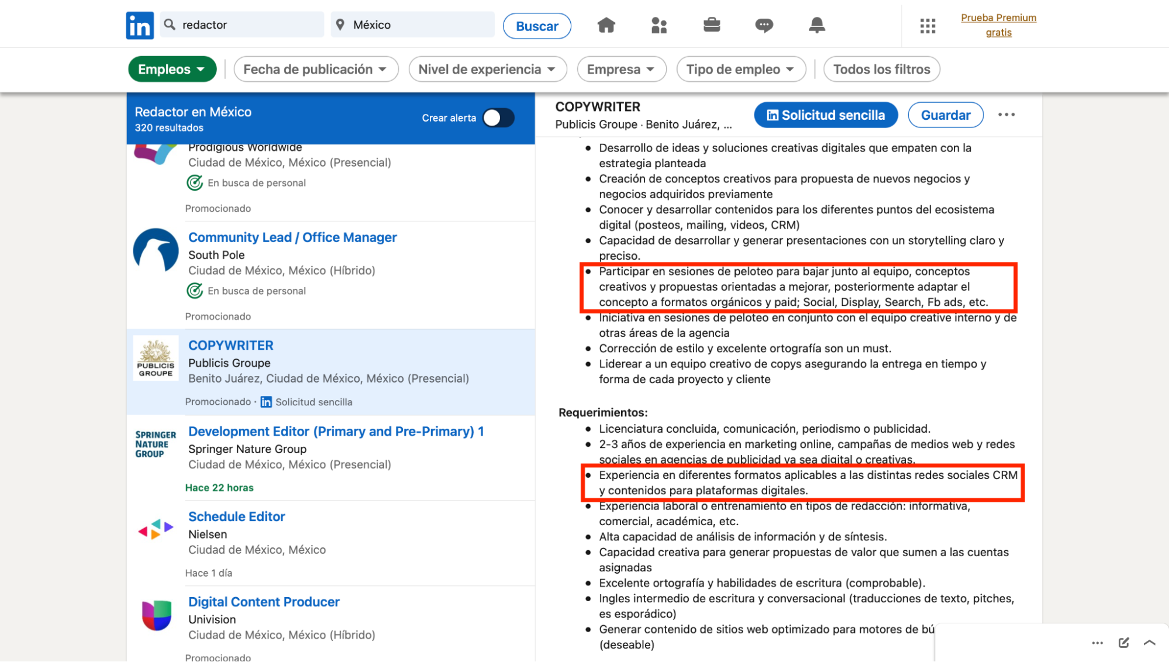Expand the messaging overlay chevron
This screenshot has width=1169, height=662.
click(1149, 643)
